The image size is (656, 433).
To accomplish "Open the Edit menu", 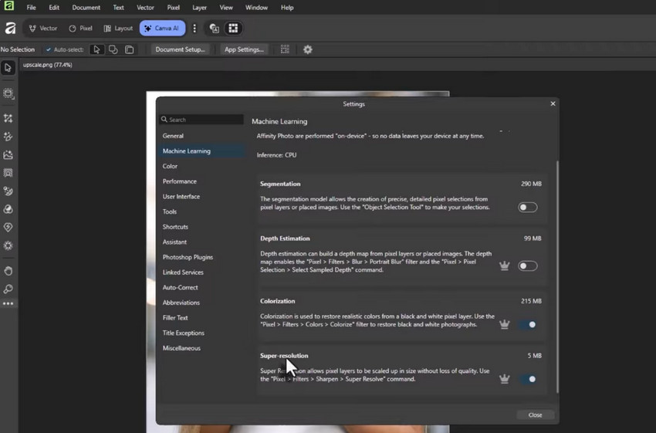I will [x=54, y=8].
